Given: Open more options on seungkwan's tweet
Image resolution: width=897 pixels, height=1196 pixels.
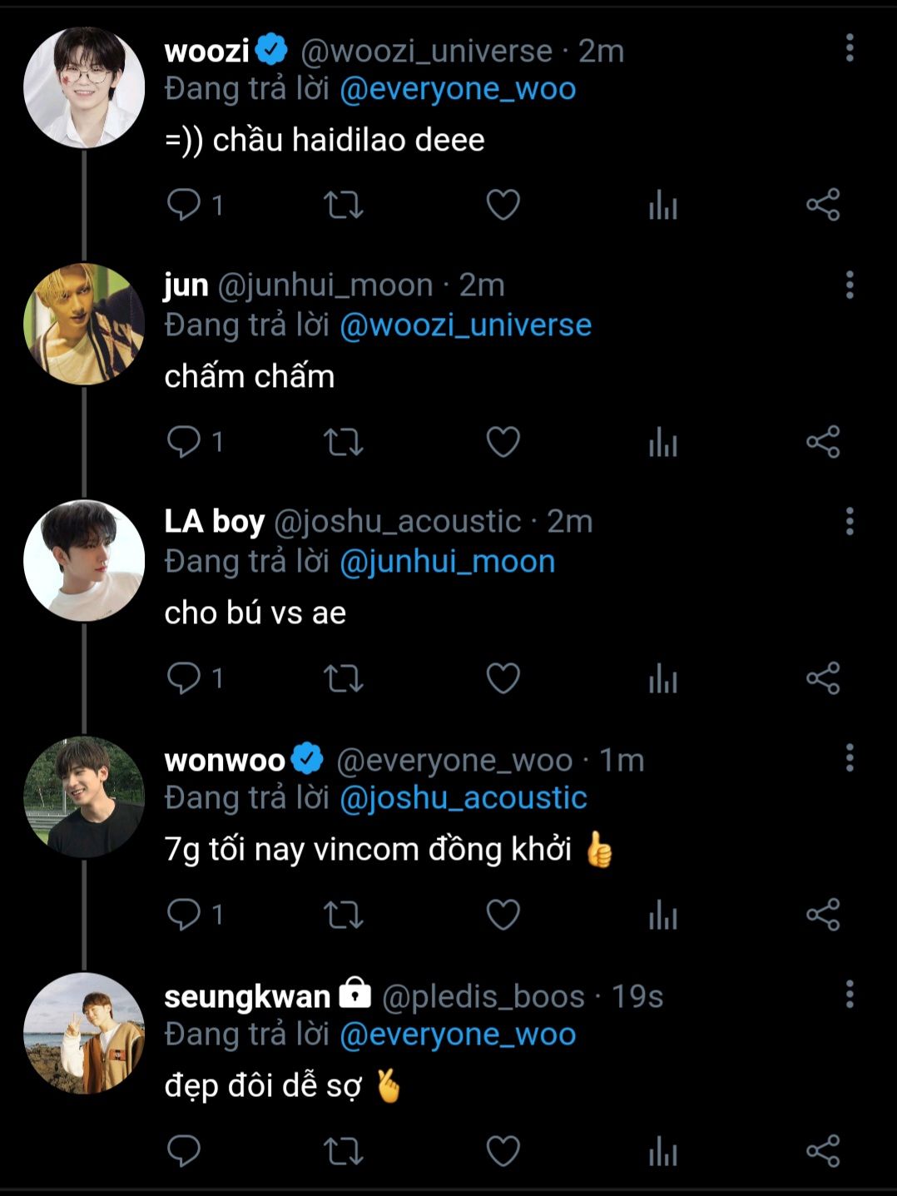Looking at the screenshot, I should pos(850,994).
